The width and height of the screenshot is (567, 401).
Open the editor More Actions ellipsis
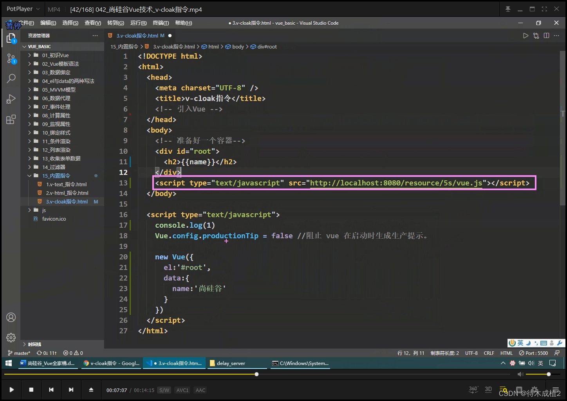point(557,36)
